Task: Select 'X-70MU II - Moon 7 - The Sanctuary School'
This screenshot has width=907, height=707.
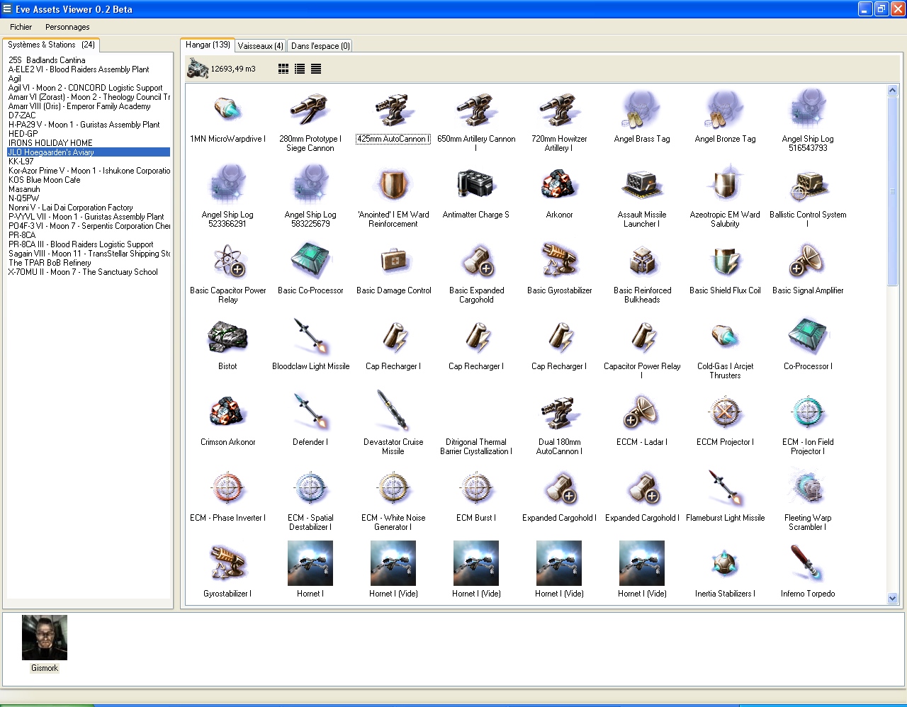Action: [83, 272]
